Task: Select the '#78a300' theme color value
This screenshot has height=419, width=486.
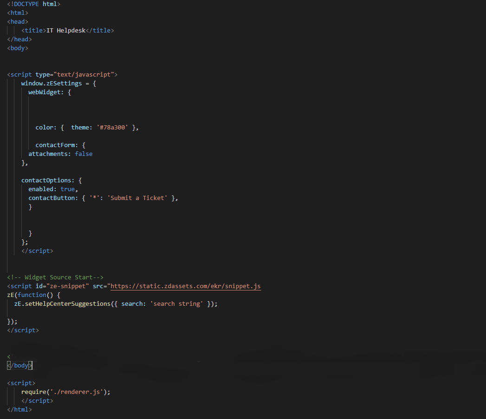Action: pyautogui.click(x=113, y=127)
